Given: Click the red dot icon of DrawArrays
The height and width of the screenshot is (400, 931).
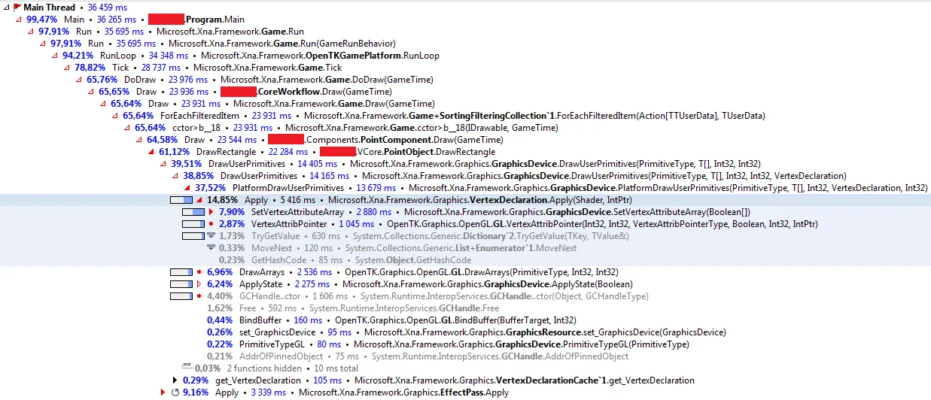Looking at the screenshot, I should (199, 272).
